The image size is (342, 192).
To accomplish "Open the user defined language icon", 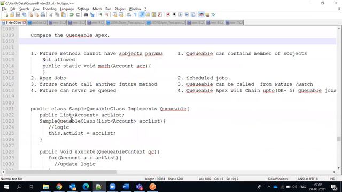I will (147, 14).
